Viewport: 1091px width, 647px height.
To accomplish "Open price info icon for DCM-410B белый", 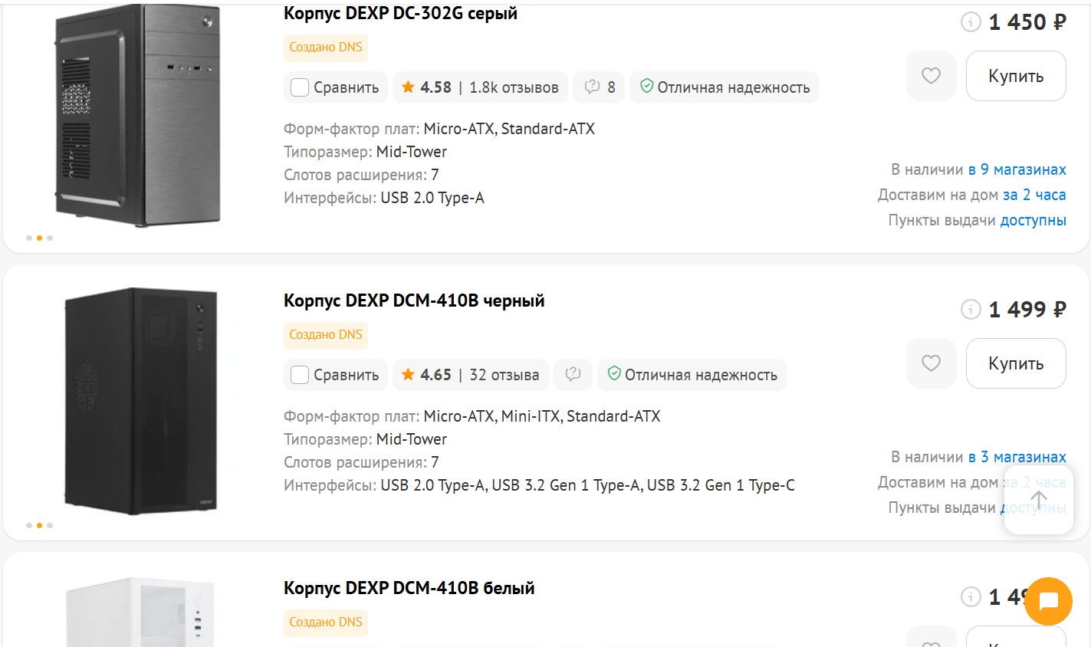I will 971,597.
